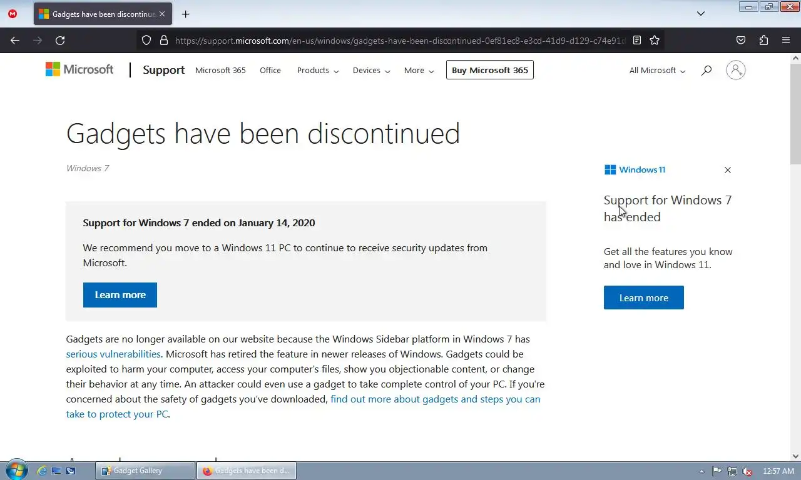Open the Windows Start orb

coord(16,470)
